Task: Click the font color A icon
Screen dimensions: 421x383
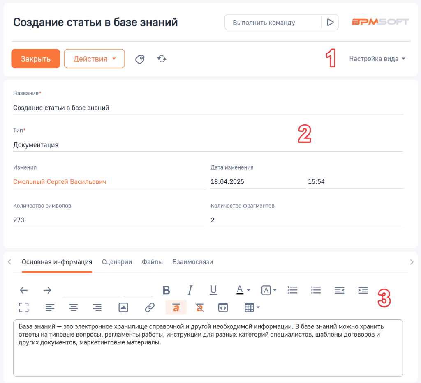Action: (240, 290)
